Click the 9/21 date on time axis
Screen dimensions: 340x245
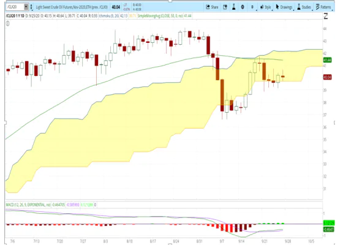pyautogui.click(x=264, y=241)
